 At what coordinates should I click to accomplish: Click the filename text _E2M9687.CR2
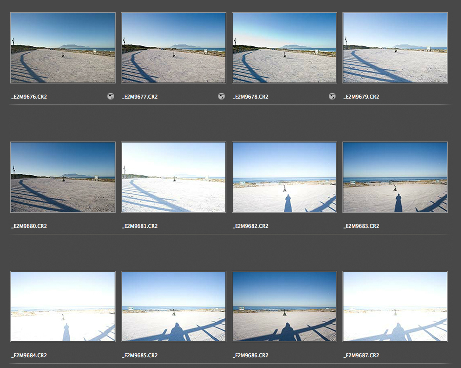361,355
